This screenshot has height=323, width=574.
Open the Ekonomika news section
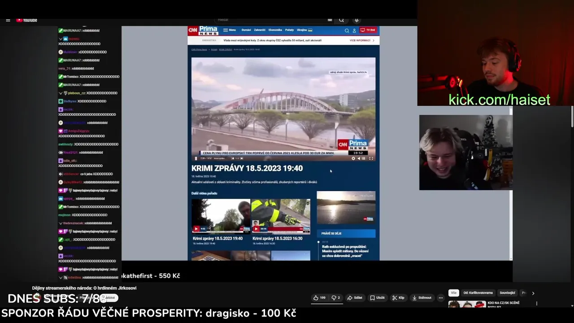click(275, 30)
